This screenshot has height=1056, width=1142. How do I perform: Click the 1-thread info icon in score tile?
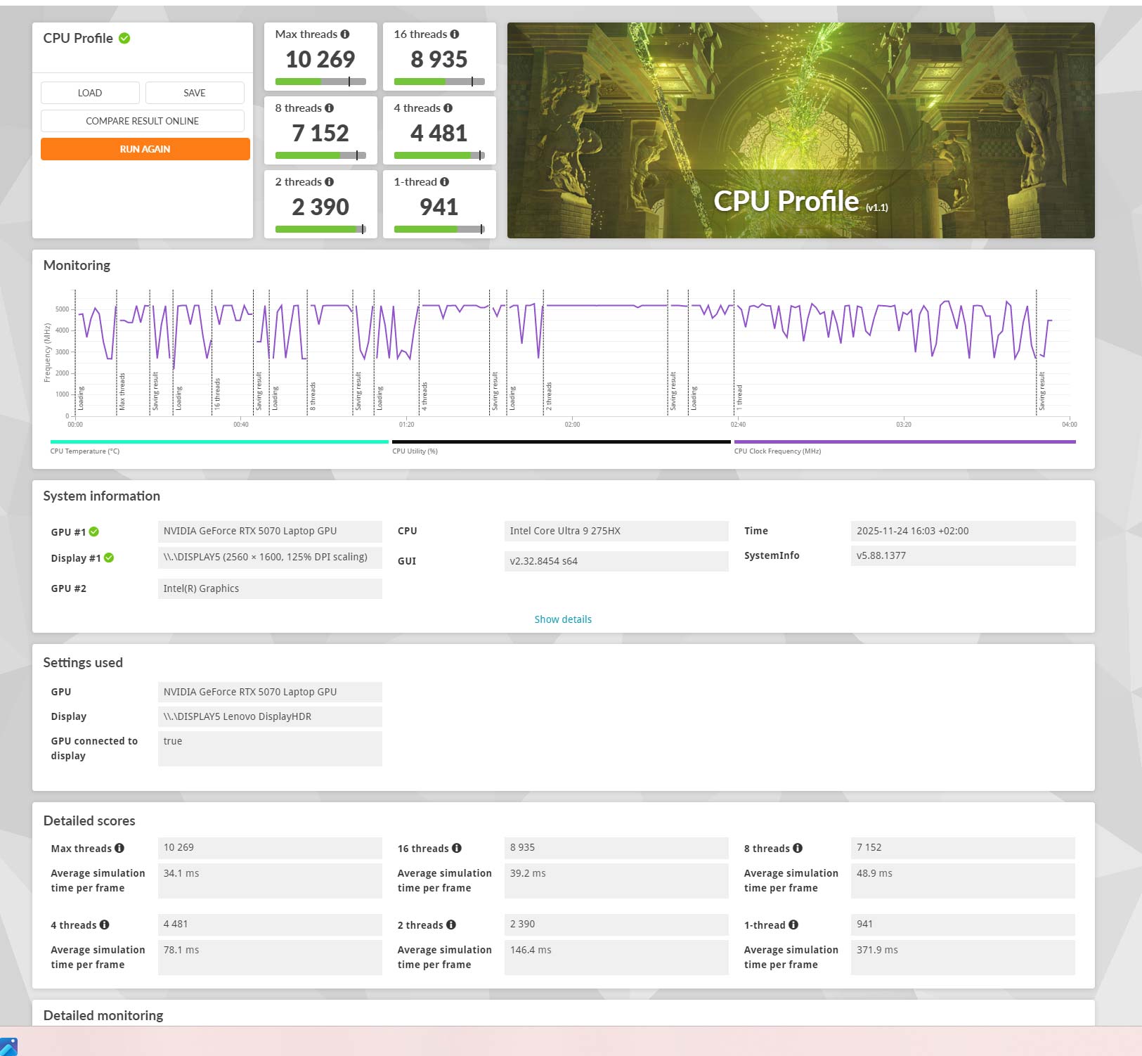coord(444,182)
